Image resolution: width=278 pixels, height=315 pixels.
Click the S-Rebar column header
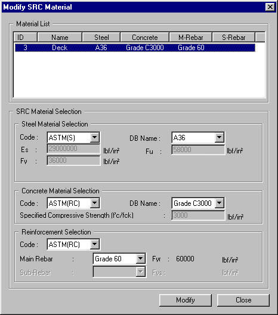click(234, 37)
